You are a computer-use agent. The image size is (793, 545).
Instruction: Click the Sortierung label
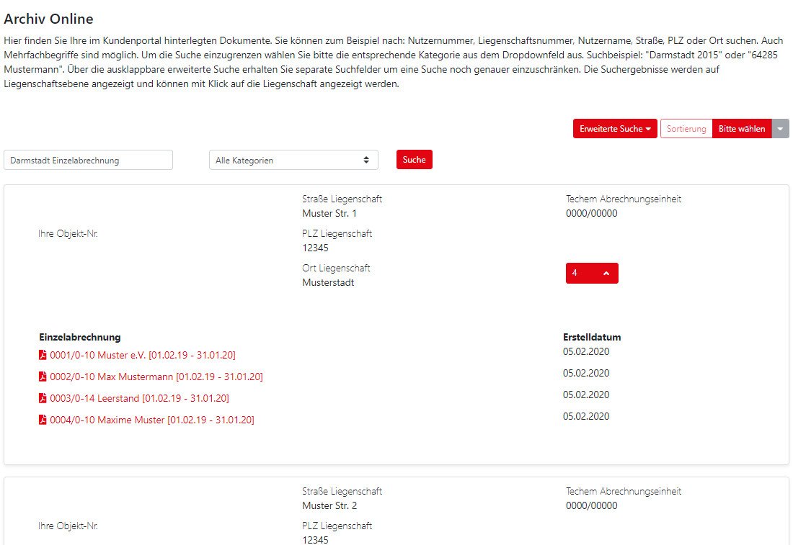point(686,129)
